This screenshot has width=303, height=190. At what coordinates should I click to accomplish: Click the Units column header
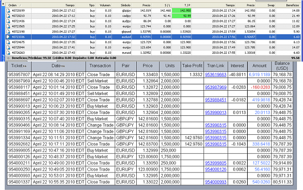pos(170,66)
